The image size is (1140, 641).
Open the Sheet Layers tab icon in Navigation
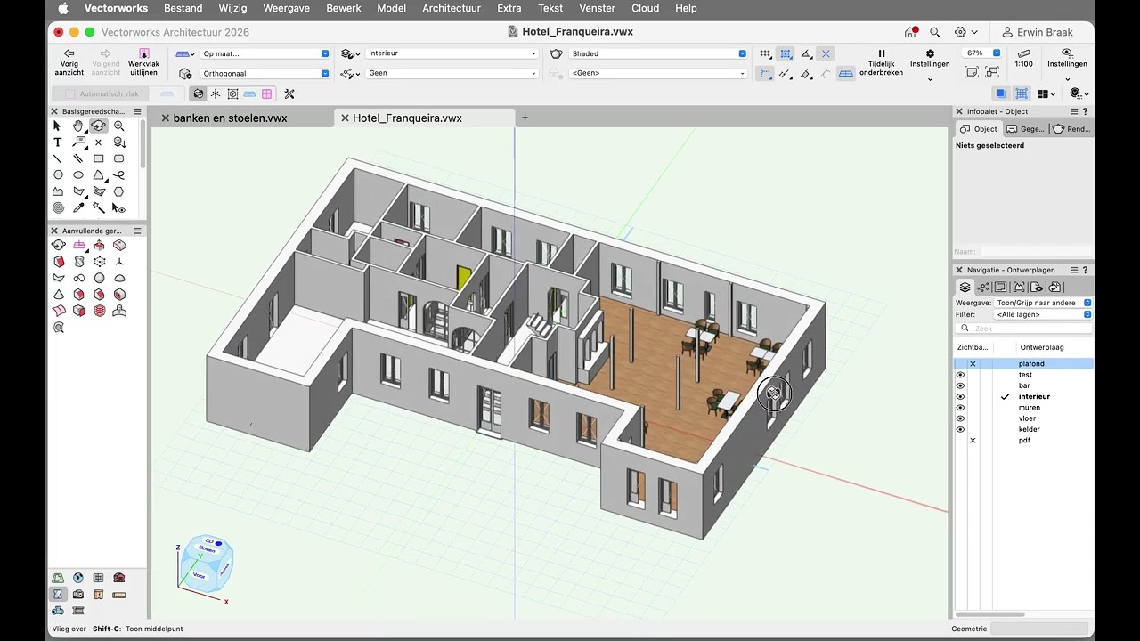point(1001,287)
